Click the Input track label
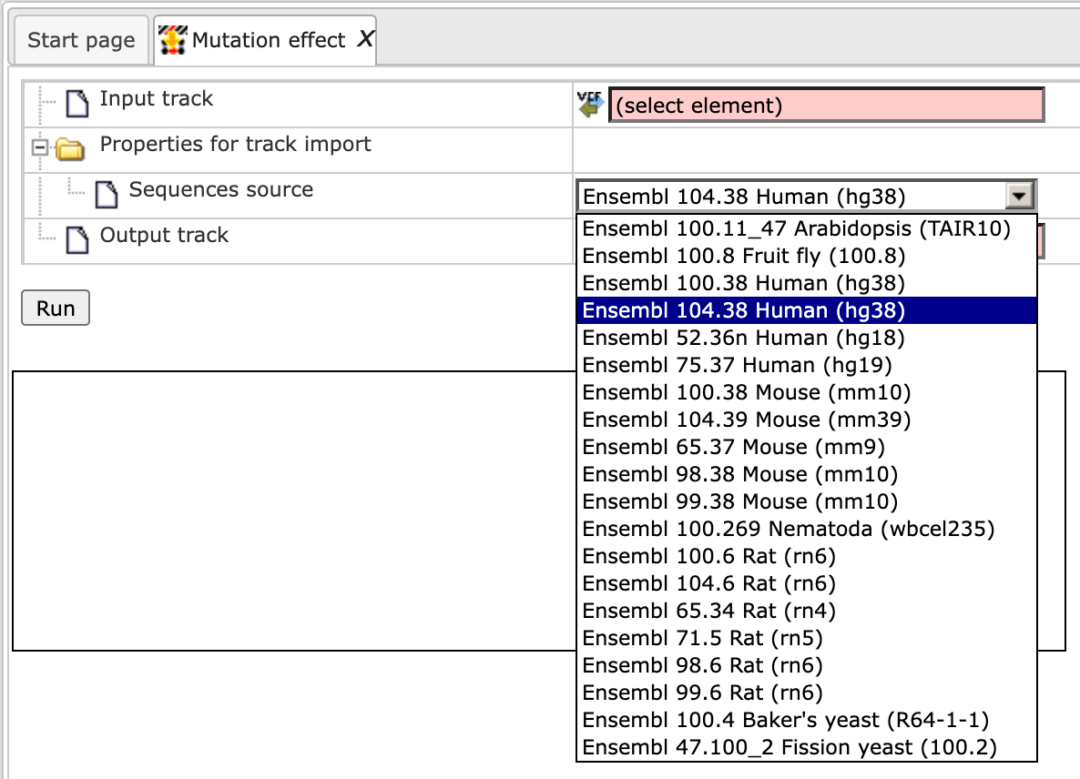Screen dimensions: 1080x779 tap(157, 98)
